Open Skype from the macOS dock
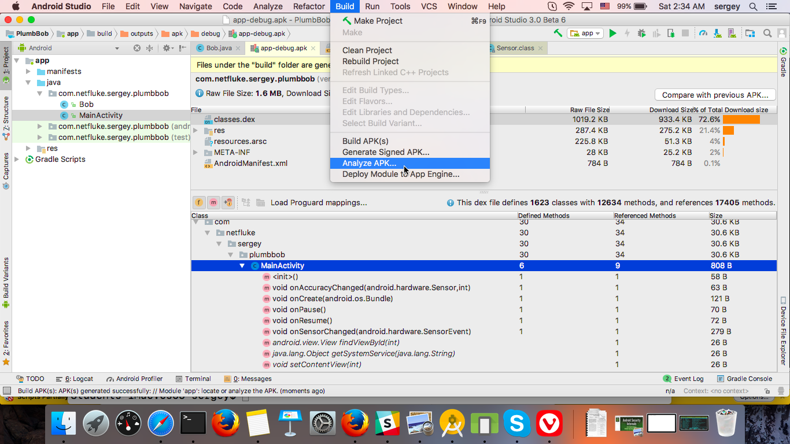 click(517, 424)
